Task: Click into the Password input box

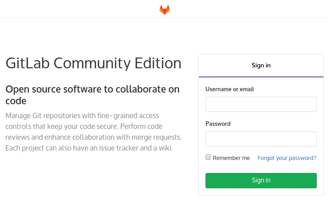Action: [x=261, y=139]
